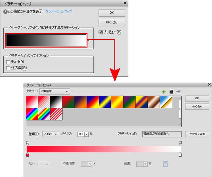The width and height of the screenshot is (212, 177).
Task: Click OK in the Gradient Map dialog
Action: [112, 13]
